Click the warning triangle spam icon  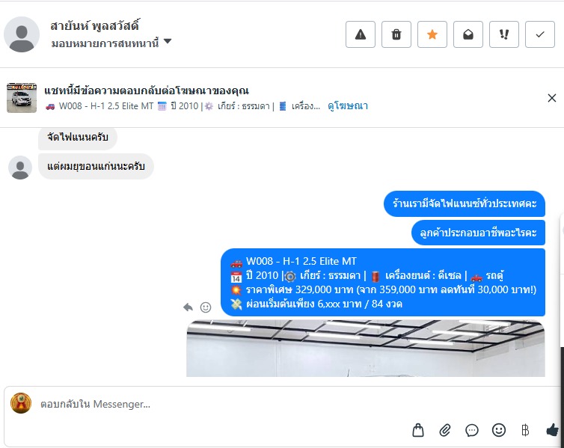pyautogui.click(x=361, y=34)
